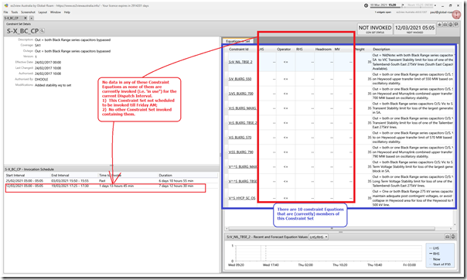Image resolution: width=467 pixels, height=280 pixels.
Task: Click the help circle icon in the header
Action: 451,25
